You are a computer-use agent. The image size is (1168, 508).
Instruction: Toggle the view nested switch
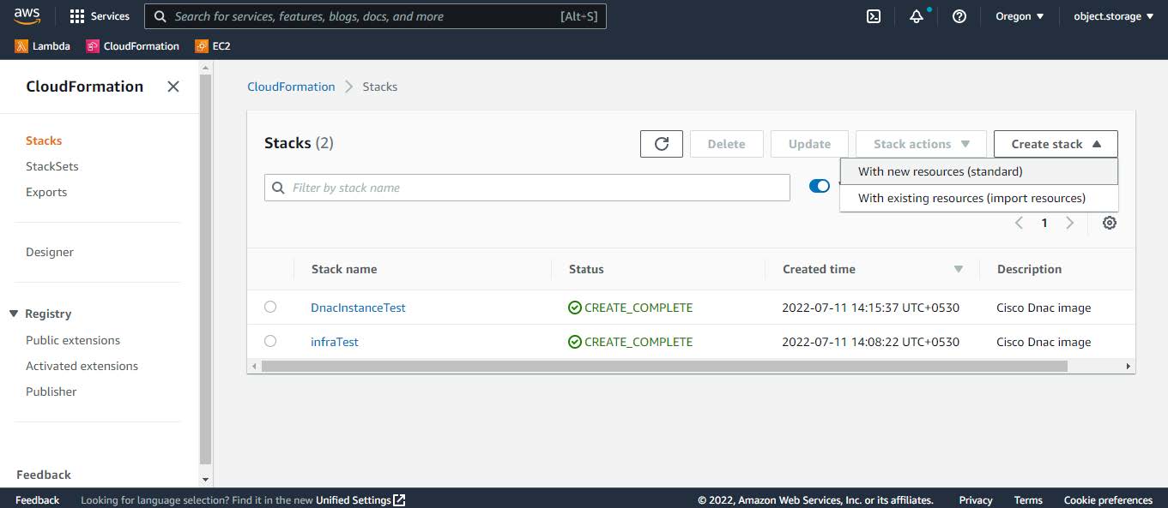tap(820, 186)
